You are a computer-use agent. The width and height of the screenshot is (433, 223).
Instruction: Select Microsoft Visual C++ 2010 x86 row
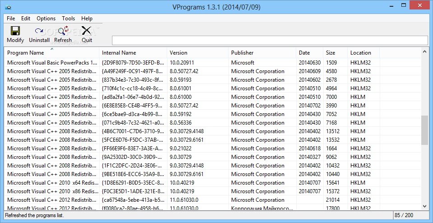(213, 191)
